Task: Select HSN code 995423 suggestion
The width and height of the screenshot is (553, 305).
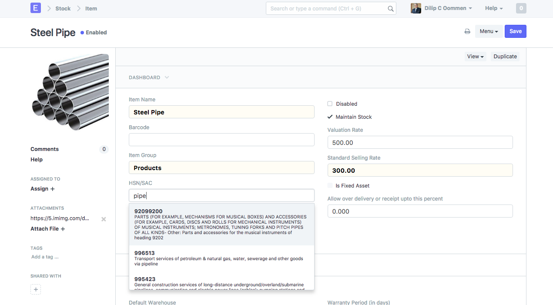Action: pos(221,281)
